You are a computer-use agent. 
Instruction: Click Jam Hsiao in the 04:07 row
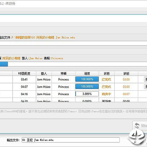click(x=44, y=87)
